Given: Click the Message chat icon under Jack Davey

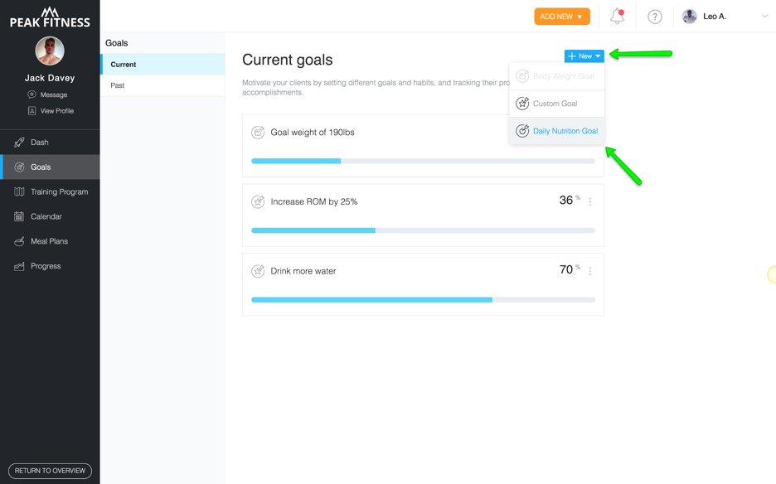Looking at the screenshot, I should point(32,94).
